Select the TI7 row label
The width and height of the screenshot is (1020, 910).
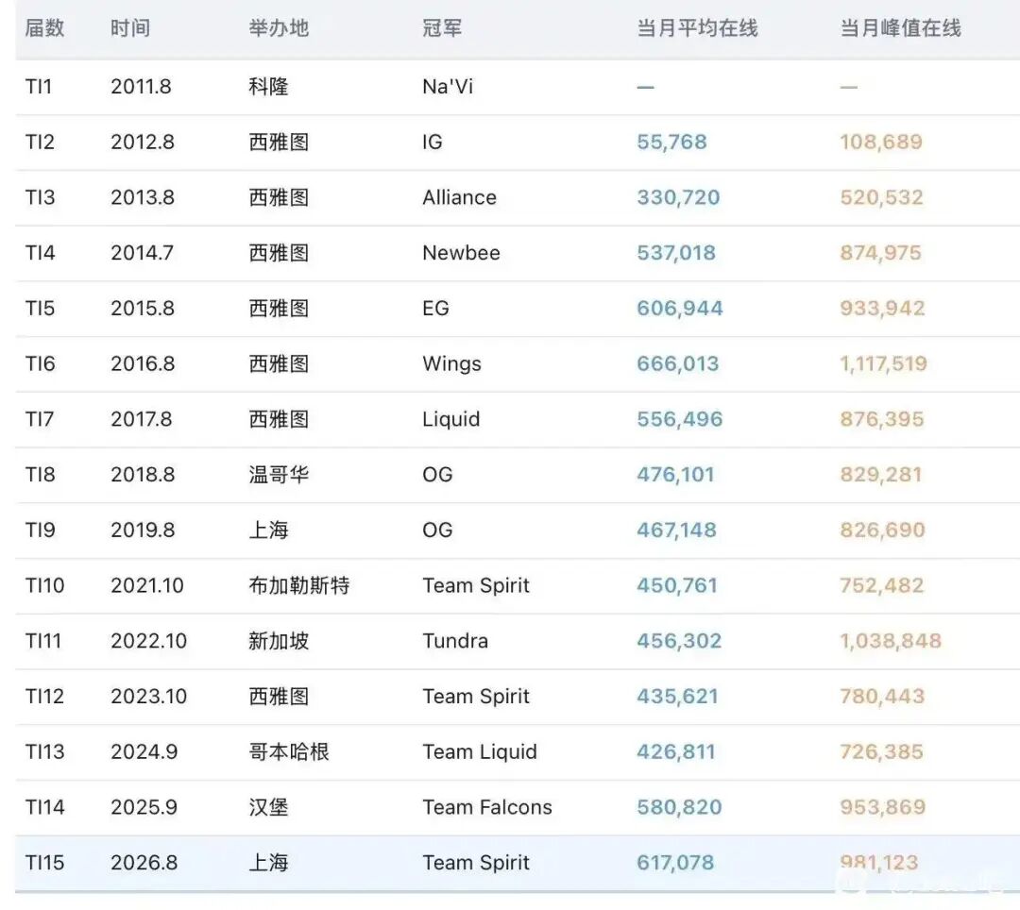(40, 419)
